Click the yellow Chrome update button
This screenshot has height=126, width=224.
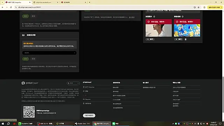coord(215,7)
